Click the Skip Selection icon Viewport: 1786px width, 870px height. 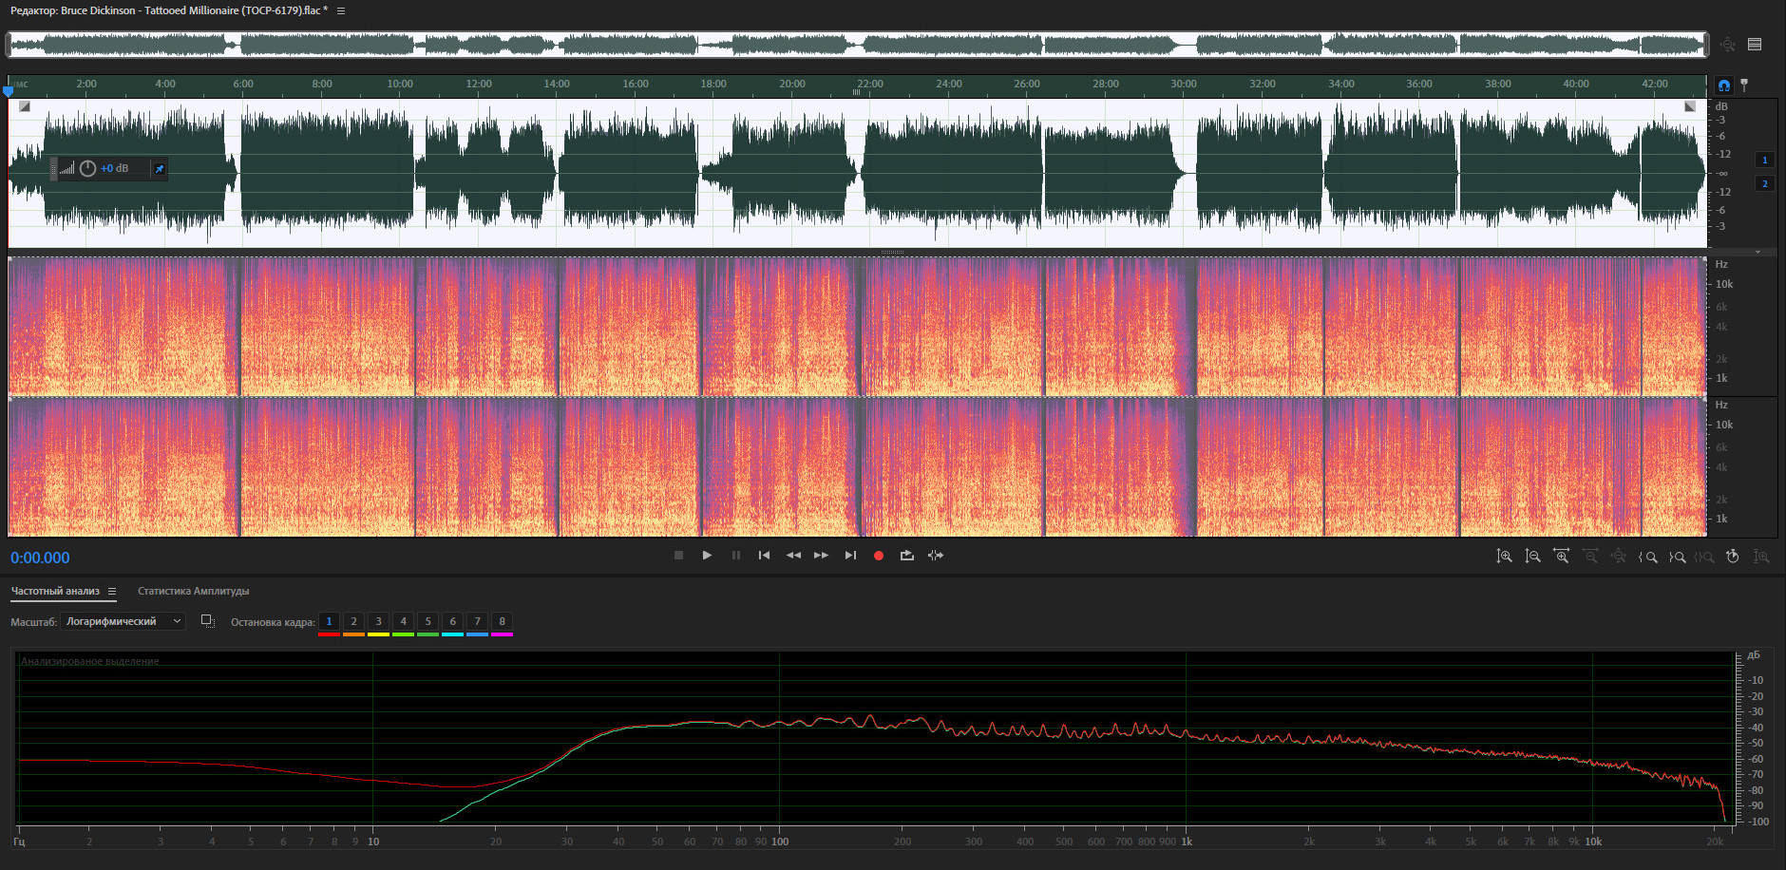[936, 556]
